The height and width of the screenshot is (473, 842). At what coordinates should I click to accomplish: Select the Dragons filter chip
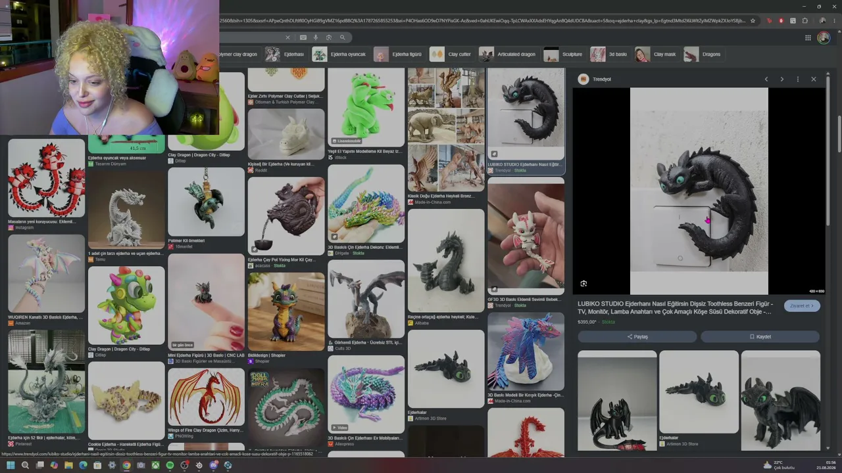point(703,54)
